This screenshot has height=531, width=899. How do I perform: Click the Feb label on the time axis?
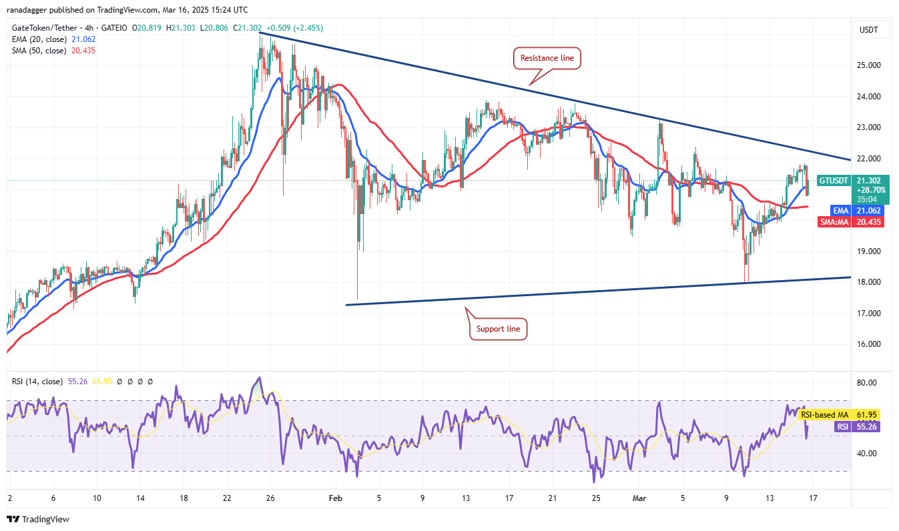[335, 498]
